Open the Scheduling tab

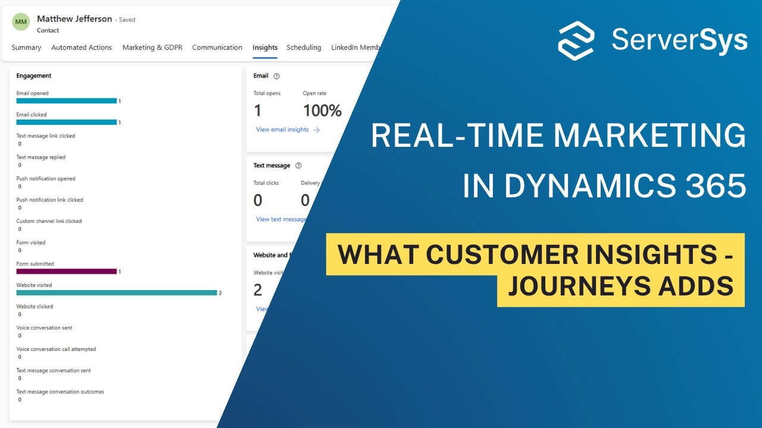(x=304, y=48)
